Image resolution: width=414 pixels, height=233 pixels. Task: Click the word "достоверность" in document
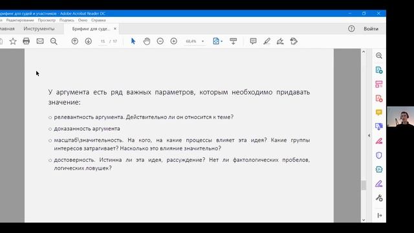[74, 160]
